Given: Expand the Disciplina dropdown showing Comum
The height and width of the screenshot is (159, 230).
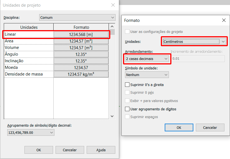Looking at the screenshot, I should (77, 17).
